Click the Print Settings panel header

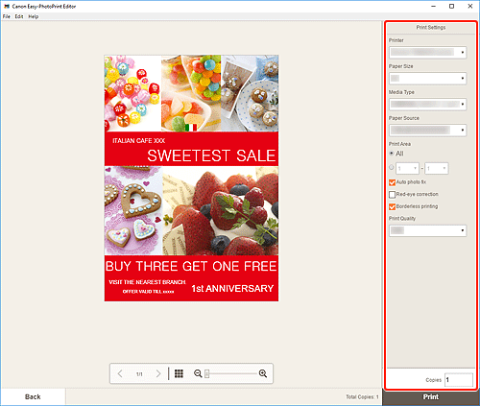click(x=431, y=28)
